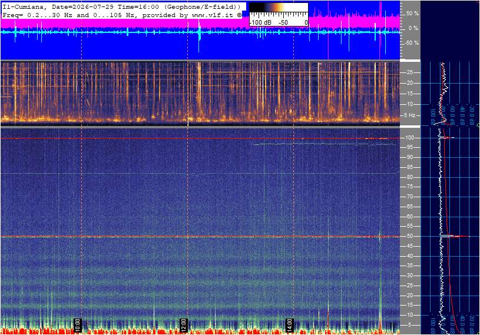The image size is (480, 335).
Task: Click the 'www.vlf.it' text in header
Action: pyautogui.click(x=212, y=15)
